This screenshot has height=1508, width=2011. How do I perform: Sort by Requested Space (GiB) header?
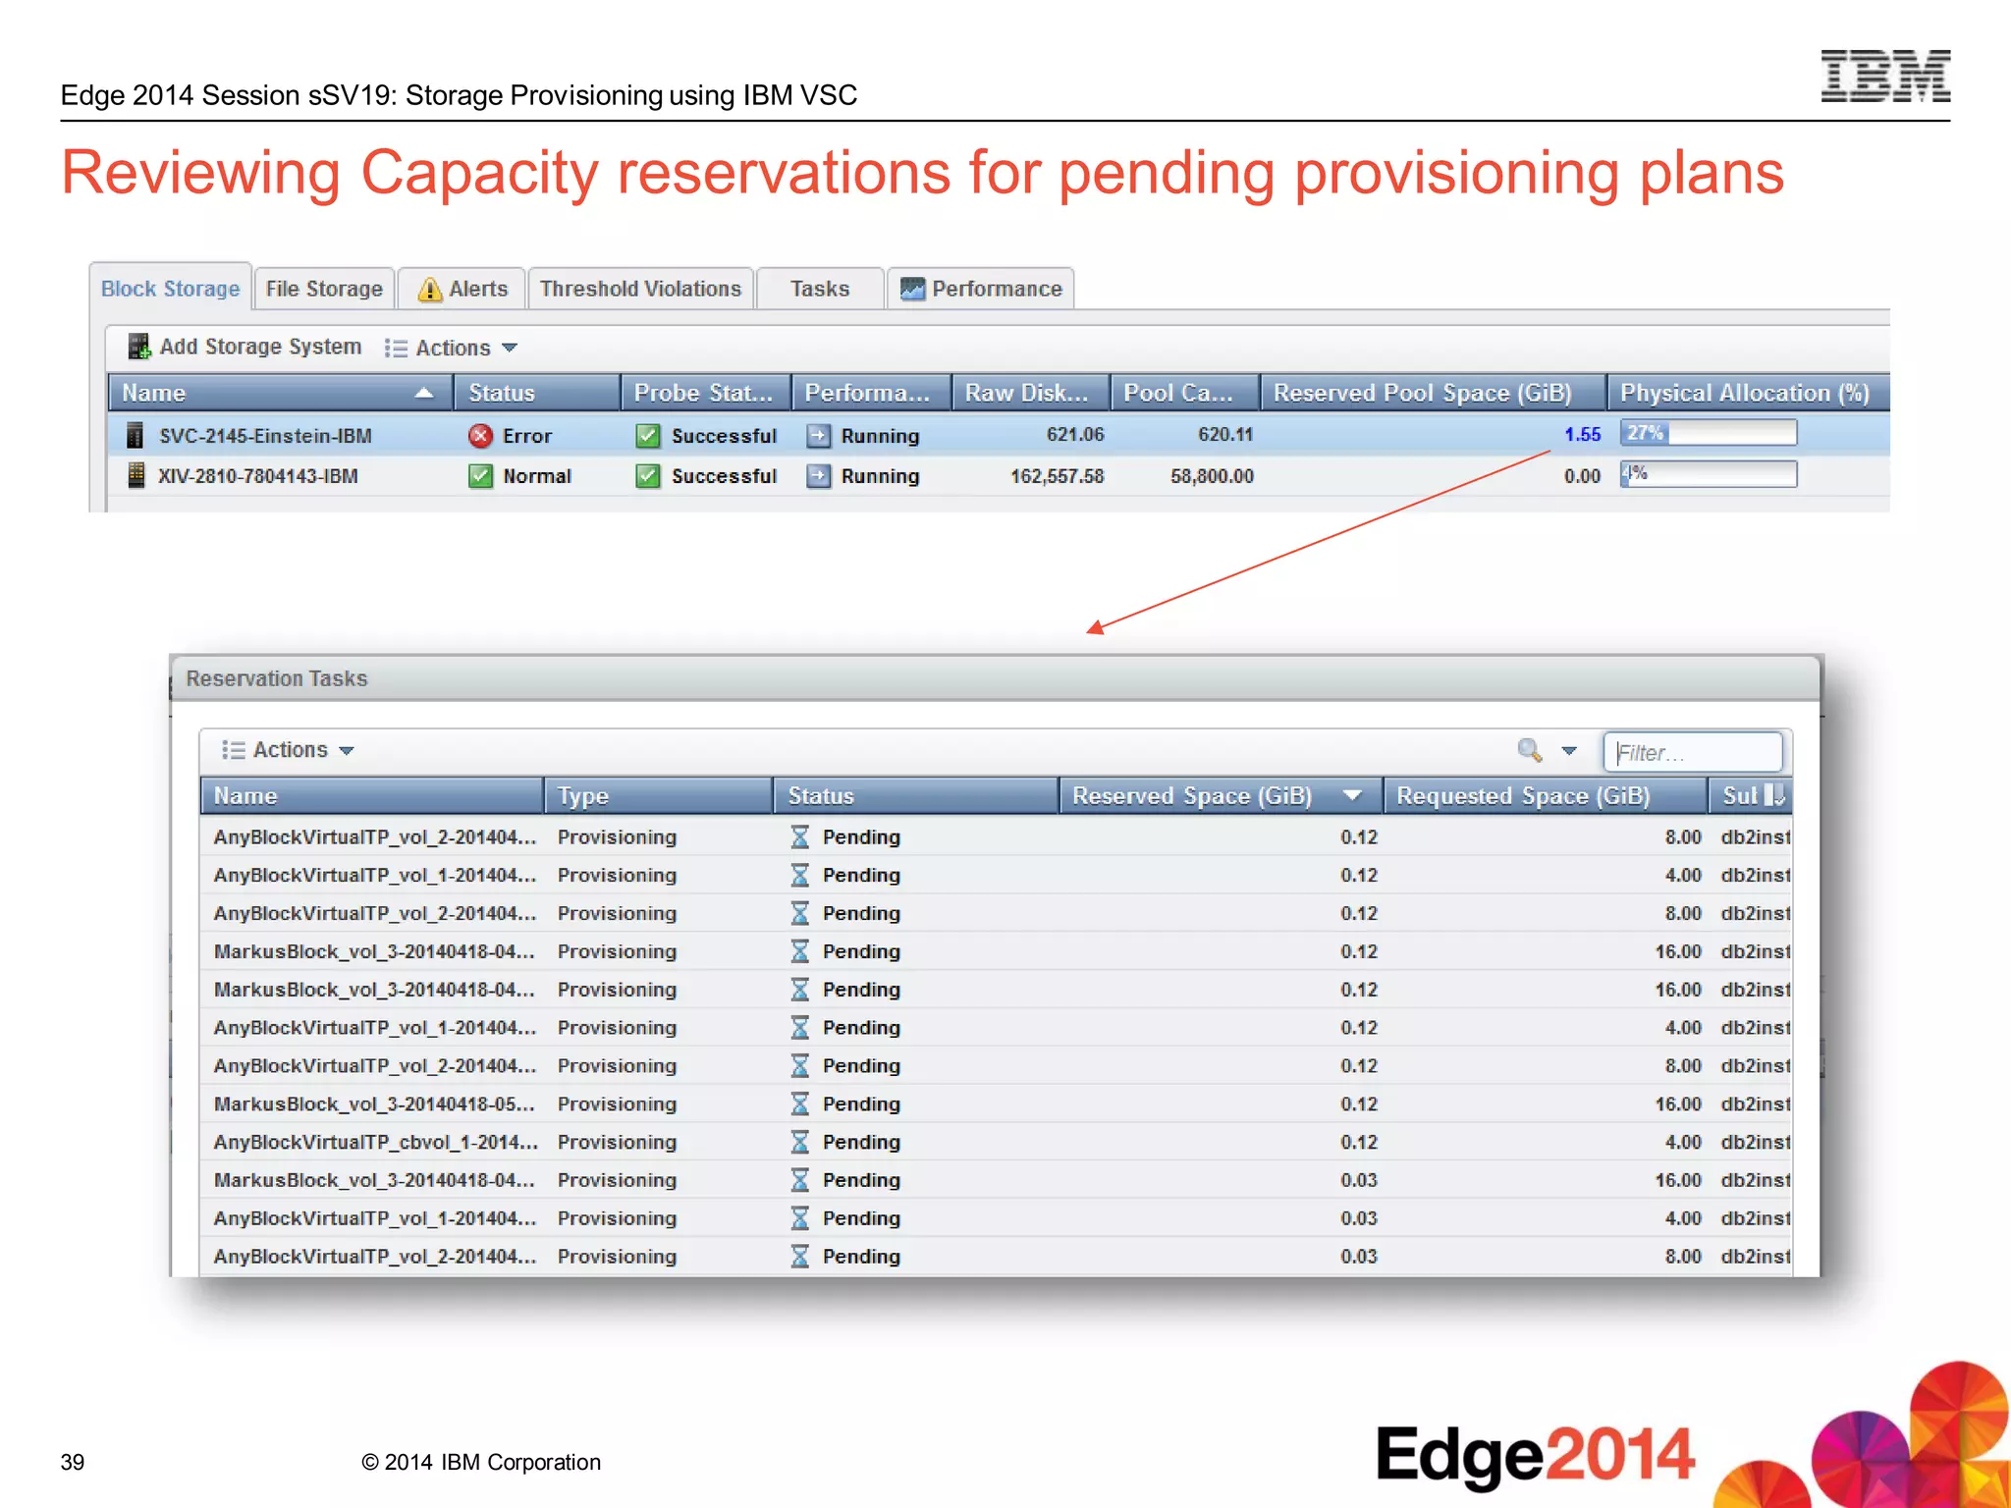coord(1545,795)
